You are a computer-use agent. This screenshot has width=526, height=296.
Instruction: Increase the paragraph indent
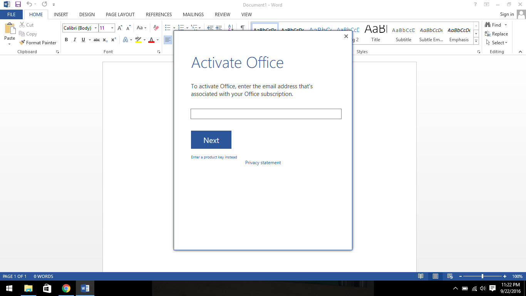(x=219, y=28)
